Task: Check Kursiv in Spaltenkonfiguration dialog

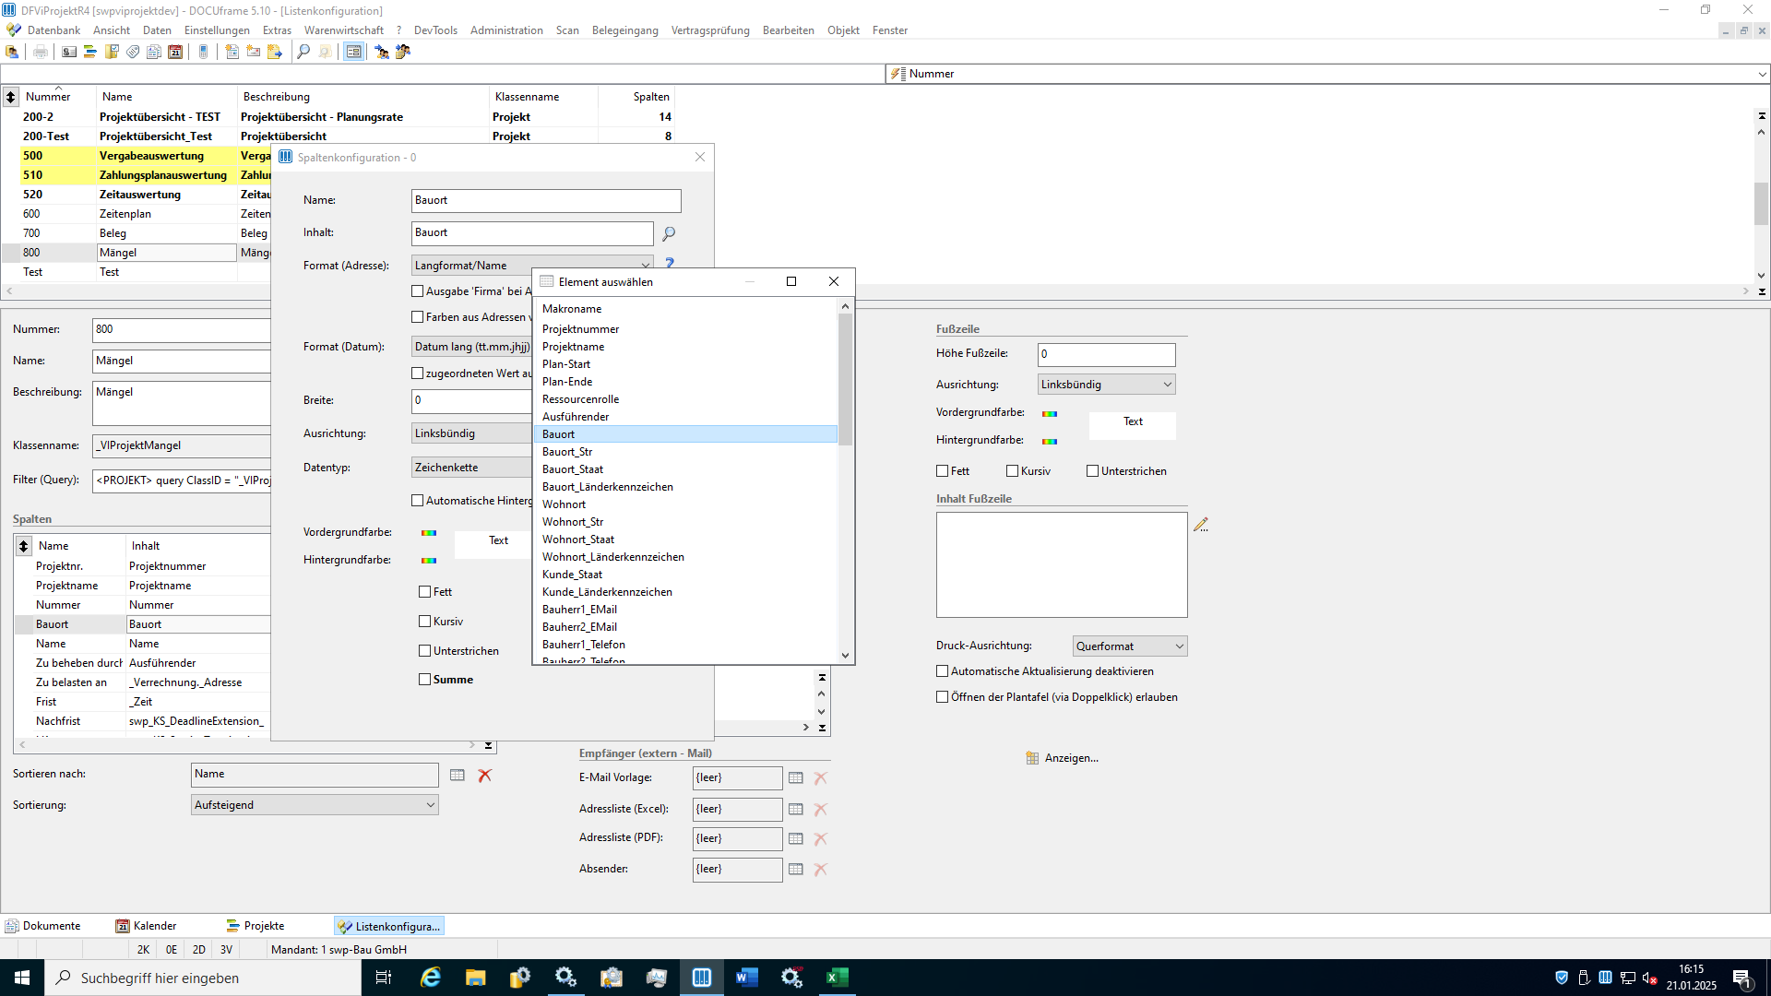Action: pyautogui.click(x=425, y=622)
